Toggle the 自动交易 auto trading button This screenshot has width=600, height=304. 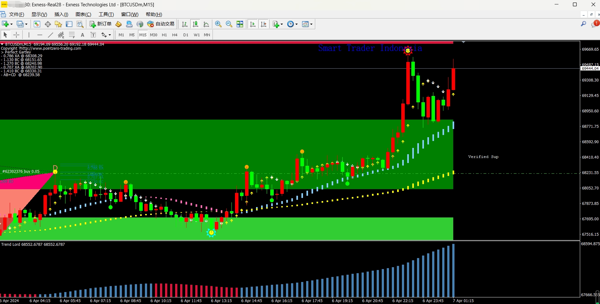(x=161, y=24)
